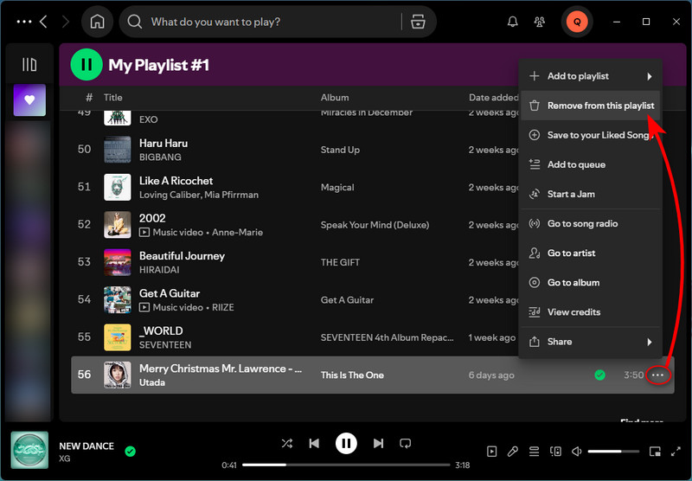Open album link 'This Is The One'
The width and height of the screenshot is (692, 481).
point(352,375)
